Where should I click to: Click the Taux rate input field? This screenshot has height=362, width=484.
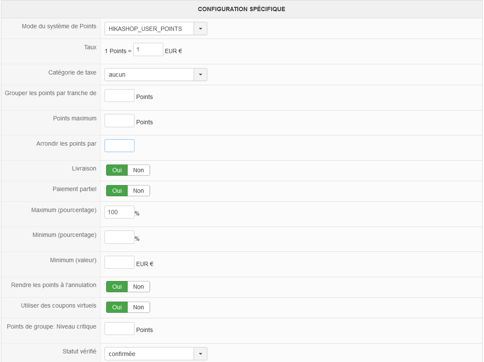pyautogui.click(x=148, y=50)
